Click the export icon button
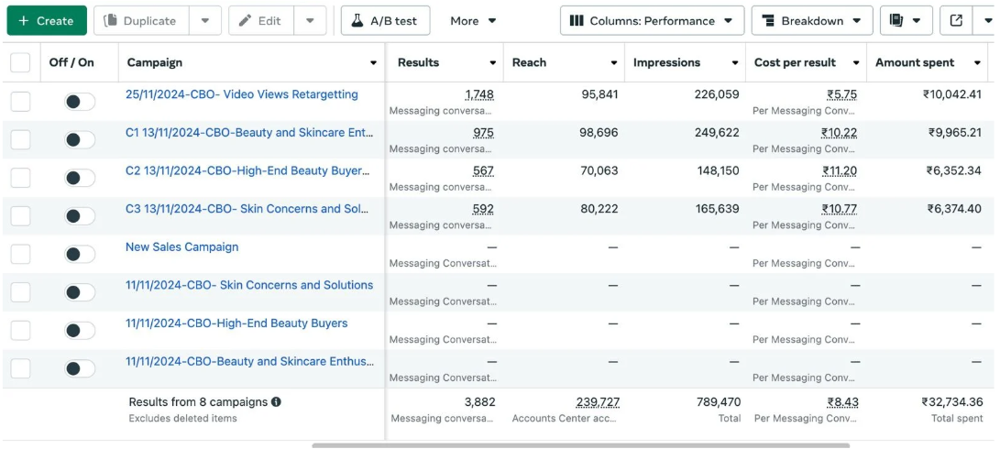This screenshot has width=1000, height=449. point(956,20)
